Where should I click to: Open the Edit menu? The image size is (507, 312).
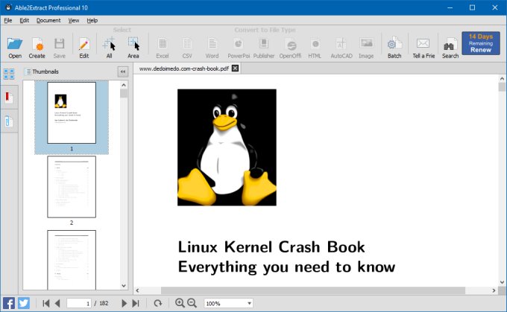point(25,20)
